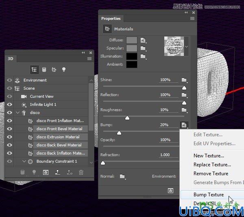244x217 pixels.
Task: Click the Shine value field
Action: (168, 80)
